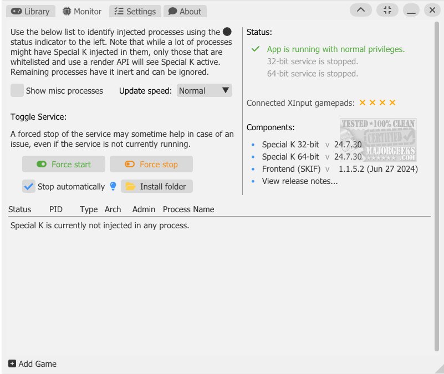This screenshot has width=444, height=374.
Task: Click the Install folder button
Action: tap(157, 186)
